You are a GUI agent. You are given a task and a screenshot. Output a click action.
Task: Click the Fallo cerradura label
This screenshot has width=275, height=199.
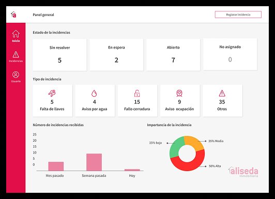click(137, 109)
